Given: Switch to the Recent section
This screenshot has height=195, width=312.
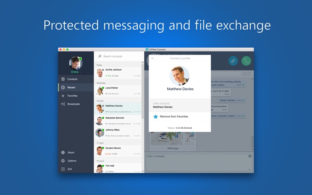Looking at the screenshot, I should pyautogui.click(x=76, y=87).
